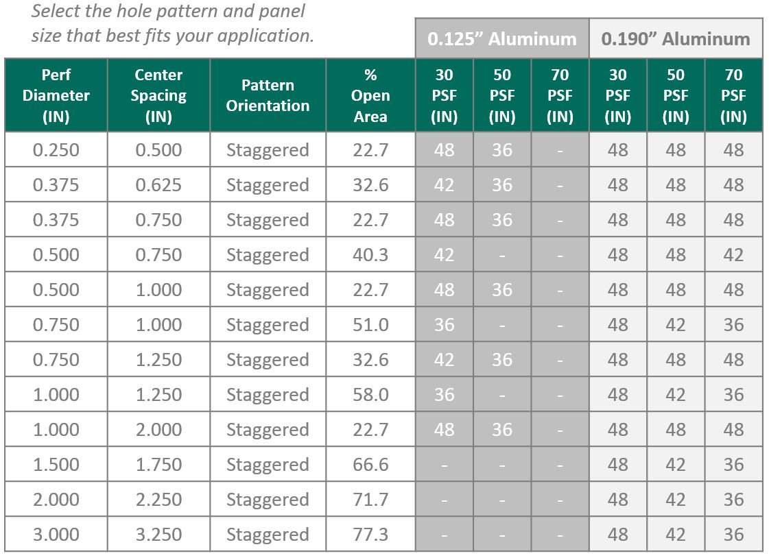This screenshot has width=769, height=560.
Task: Select the 2.250 center spacing cell
Action: pos(158,499)
